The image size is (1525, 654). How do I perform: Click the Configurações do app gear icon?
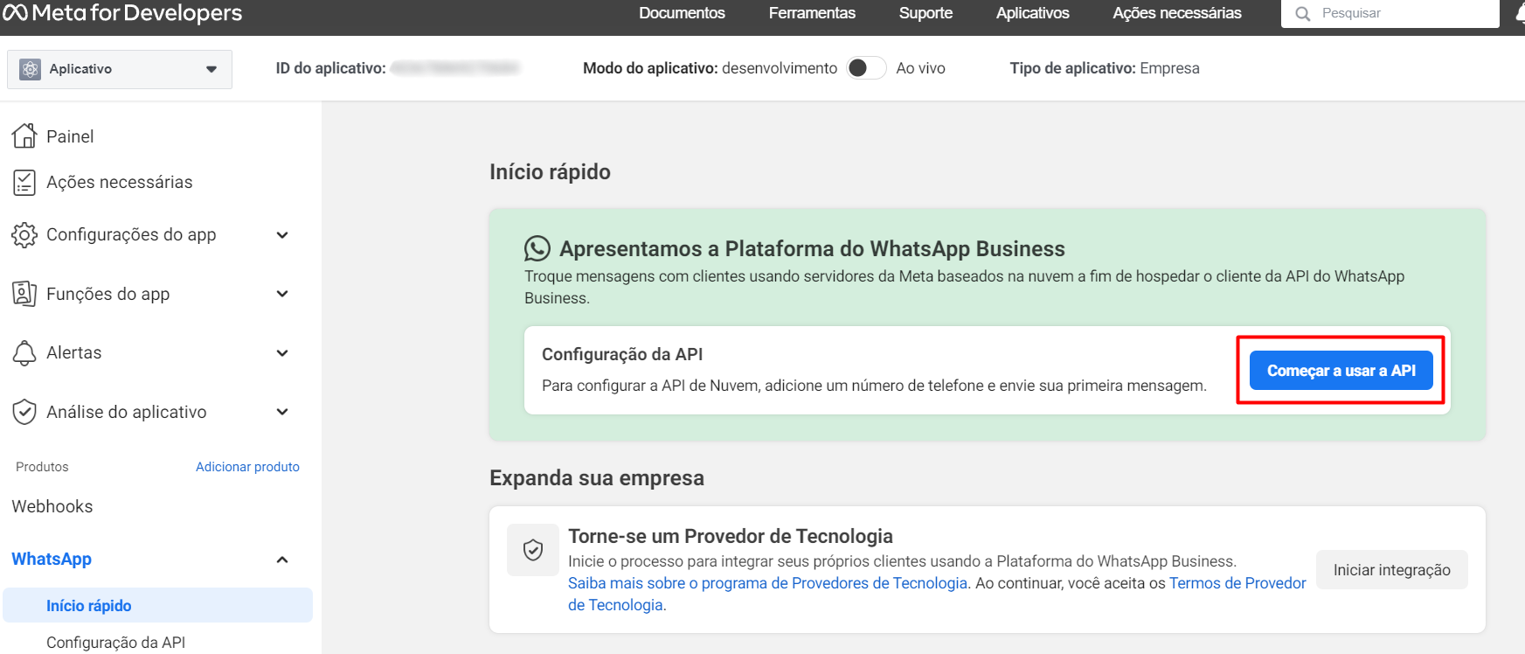24,234
